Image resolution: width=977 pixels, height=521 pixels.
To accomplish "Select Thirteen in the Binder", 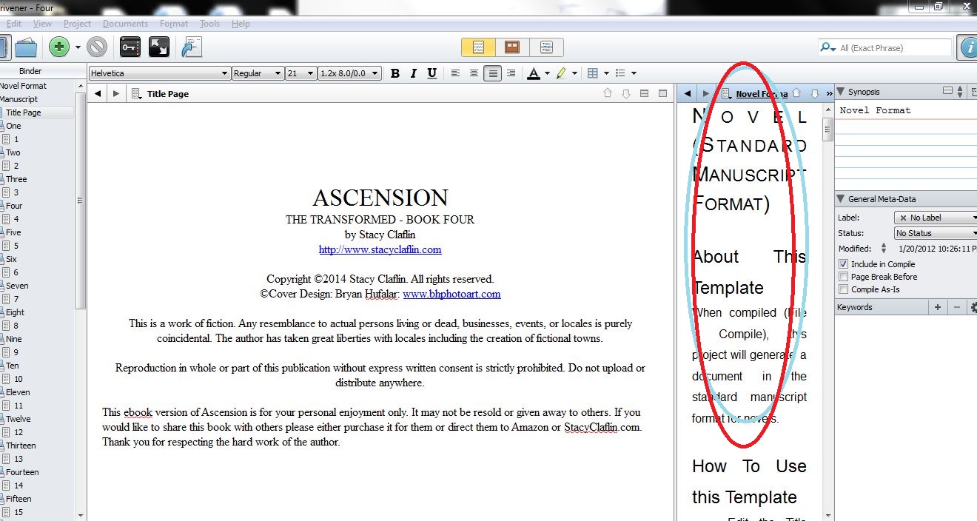I will pos(21,446).
